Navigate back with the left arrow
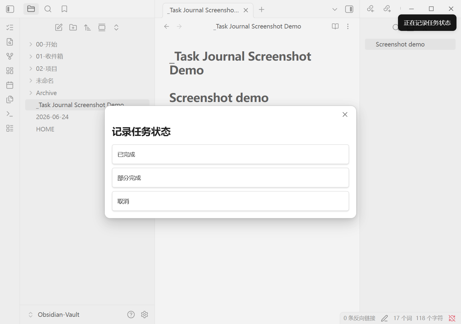This screenshot has width=461, height=324. coord(167,26)
